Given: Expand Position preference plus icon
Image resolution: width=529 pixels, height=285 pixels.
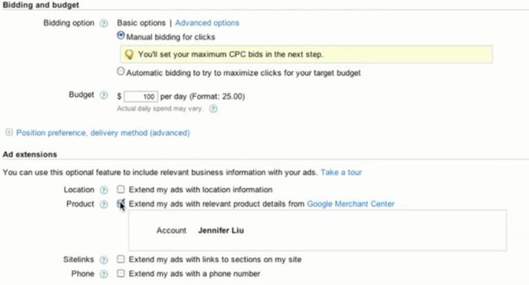Looking at the screenshot, I should (x=9, y=132).
